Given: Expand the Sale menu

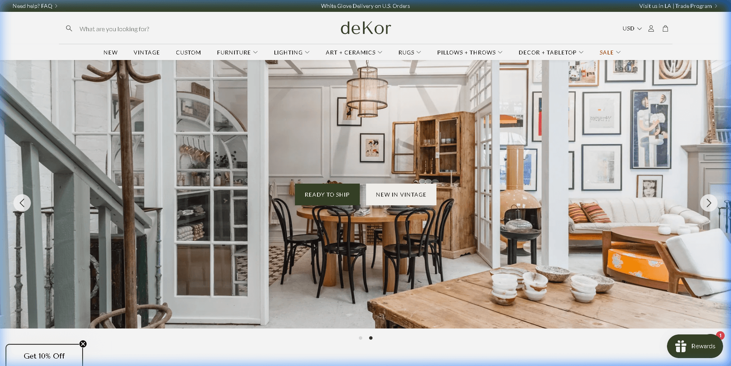Looking at the screenshot, I should coord(610,53).
